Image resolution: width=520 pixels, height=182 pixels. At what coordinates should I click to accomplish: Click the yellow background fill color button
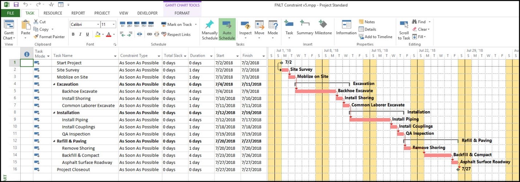tap(97, 34)
